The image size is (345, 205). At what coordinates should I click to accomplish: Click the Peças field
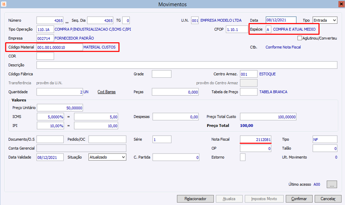coord(175,92)
